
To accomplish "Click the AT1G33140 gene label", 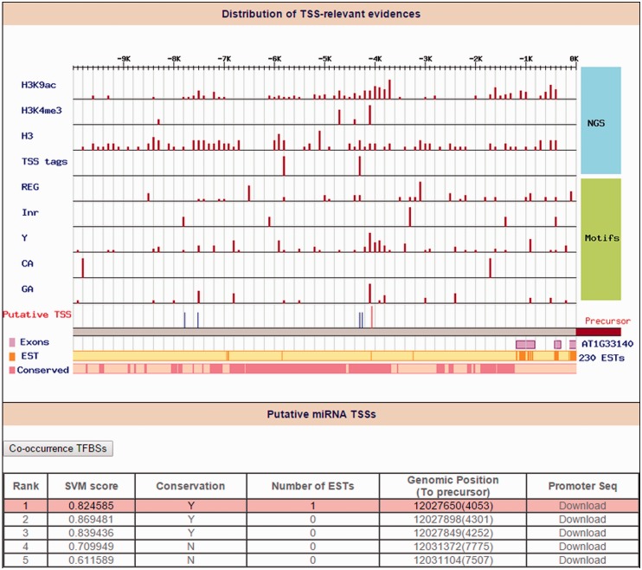I will 607,344.
